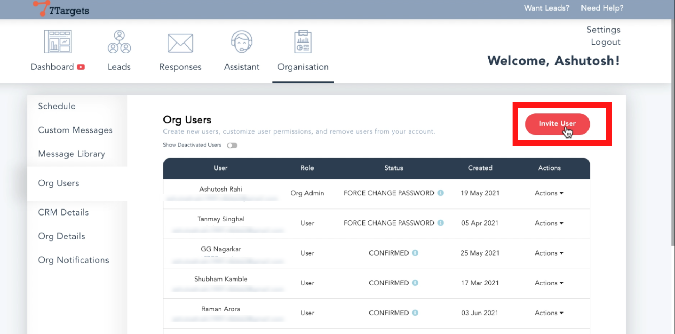Select Message Library in the sidebar
Viewport: 675px width, 334px height.
pos(71,154)
